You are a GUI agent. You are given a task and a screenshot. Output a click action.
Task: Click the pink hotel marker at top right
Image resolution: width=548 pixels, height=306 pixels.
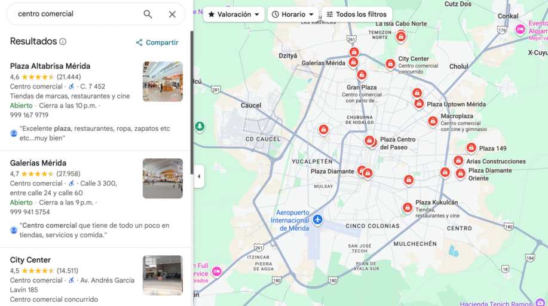click(520, 29)
